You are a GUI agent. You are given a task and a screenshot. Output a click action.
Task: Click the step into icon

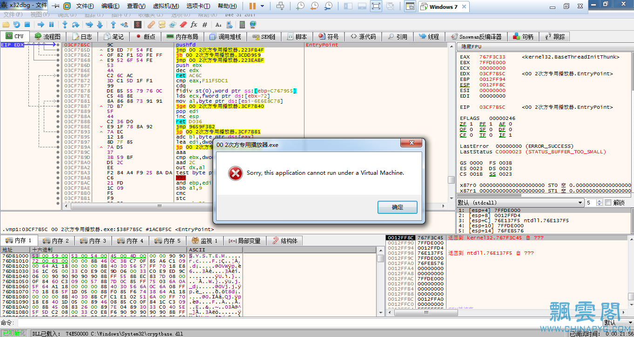pyautogui.click(x=65, y=24)
